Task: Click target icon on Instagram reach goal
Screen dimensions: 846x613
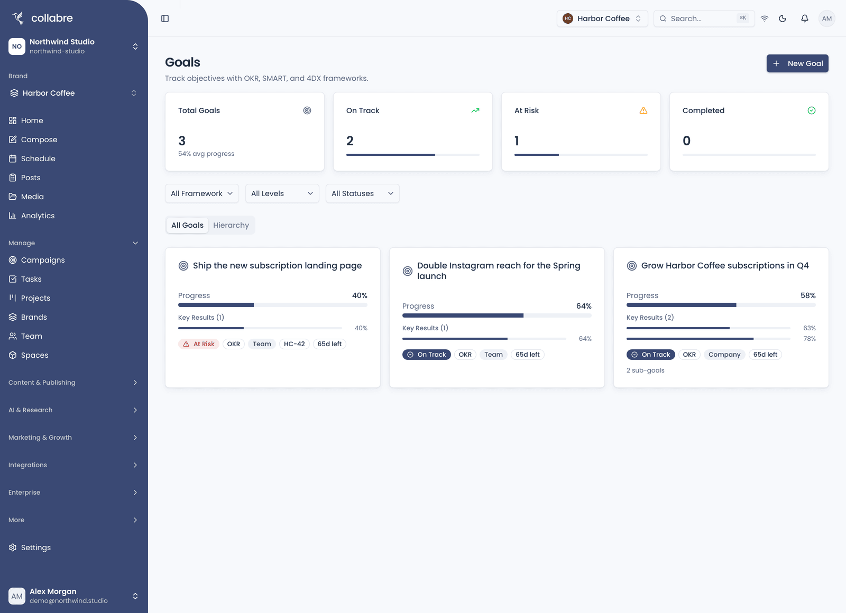Action: click(x=408, y=271)
